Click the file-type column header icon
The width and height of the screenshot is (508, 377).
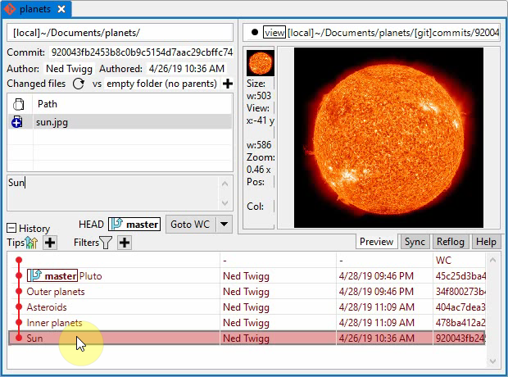[x=19, y=104]
